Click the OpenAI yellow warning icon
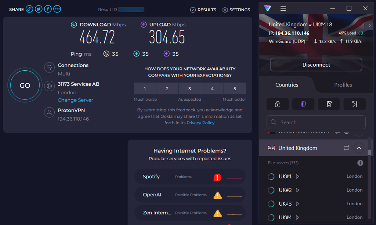This screenshot has width=376, height=225. (x=217, y=195)
